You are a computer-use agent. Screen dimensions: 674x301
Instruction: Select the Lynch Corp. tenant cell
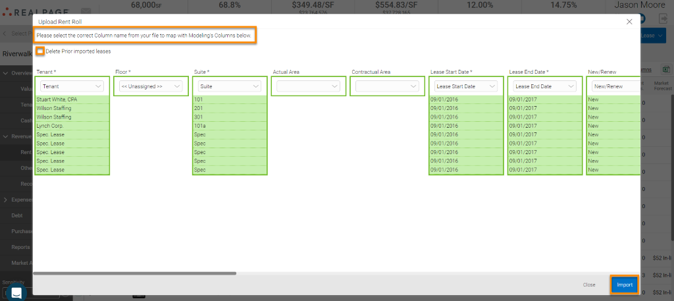coord(72,126)
